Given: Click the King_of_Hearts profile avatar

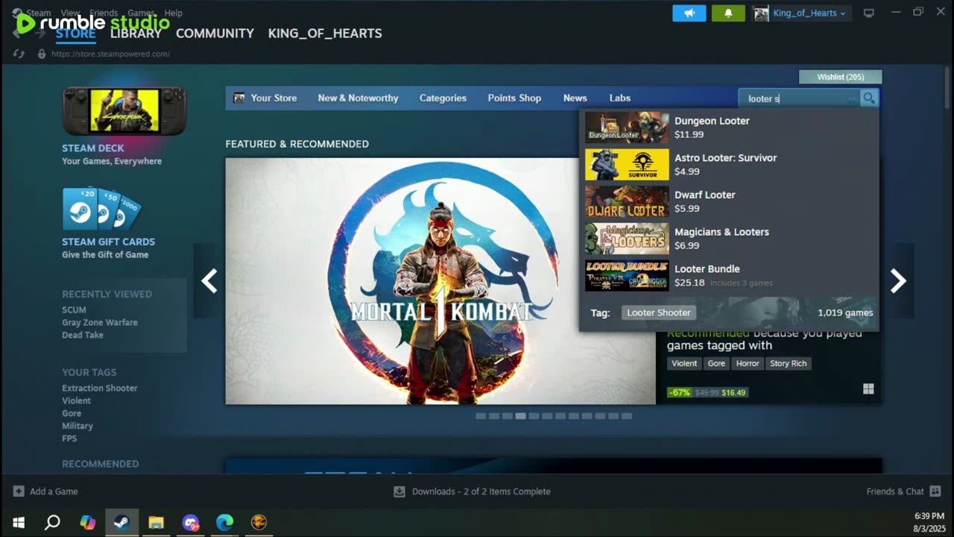Looking at the screenshot, I should (x=761, y=13).
